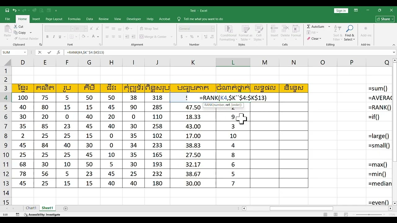Confirm the formula with the checkmark Enter icon
The width and height of the screenshot is (397, 223).
(49, 52)
